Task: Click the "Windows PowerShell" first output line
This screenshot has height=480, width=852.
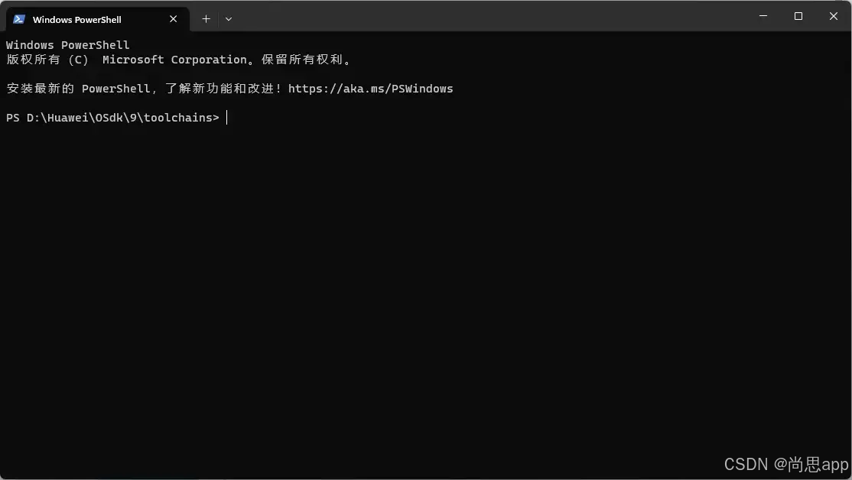Action: tap(68, 45)
